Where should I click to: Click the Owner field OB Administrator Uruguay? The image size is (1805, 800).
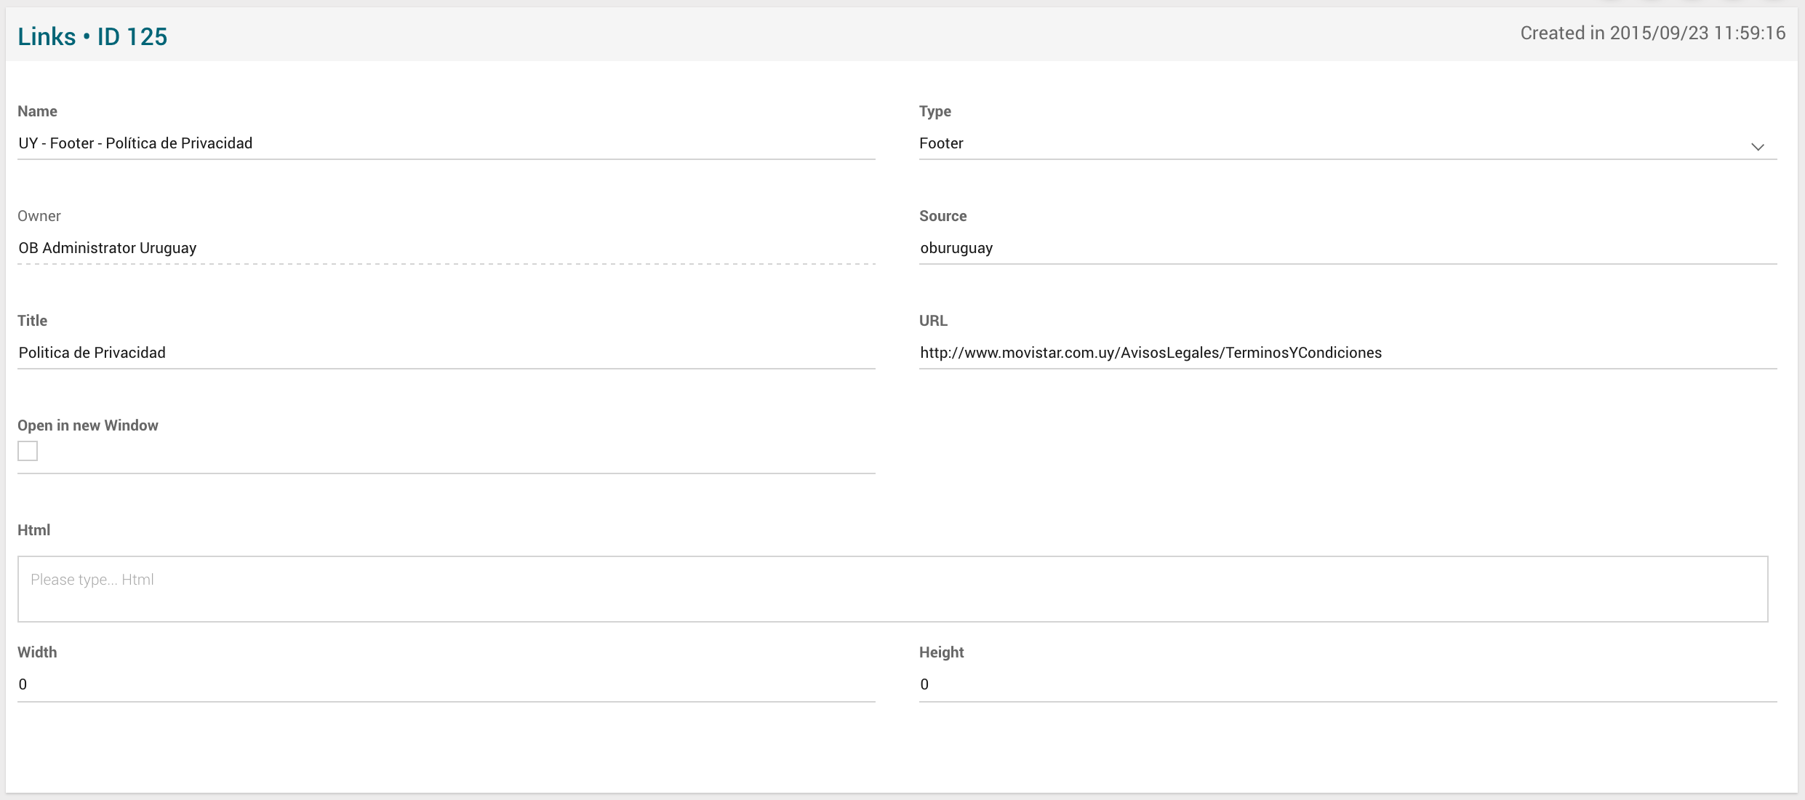pos(445,249)
